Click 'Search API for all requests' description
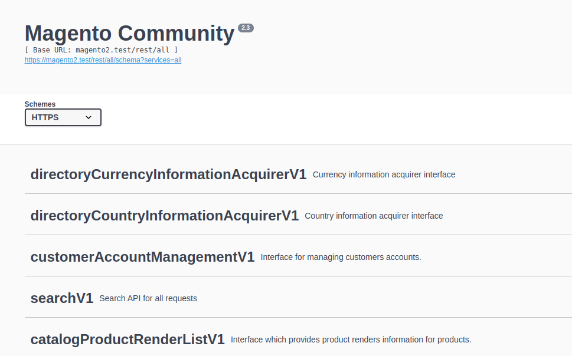 point(148,298)
